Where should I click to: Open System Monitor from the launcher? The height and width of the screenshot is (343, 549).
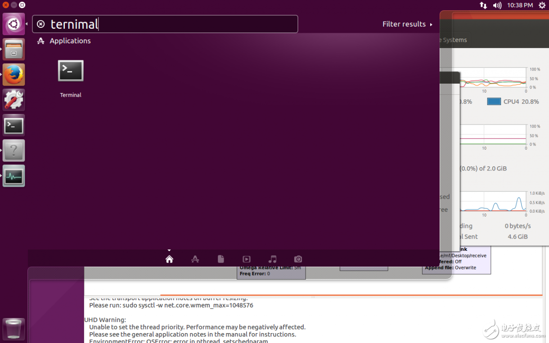13,176
